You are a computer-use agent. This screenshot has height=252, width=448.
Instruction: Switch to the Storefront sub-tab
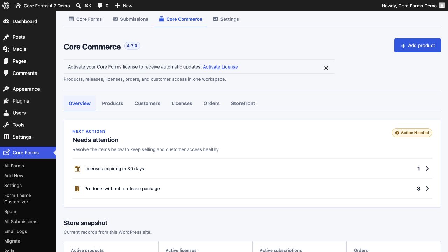243,103
